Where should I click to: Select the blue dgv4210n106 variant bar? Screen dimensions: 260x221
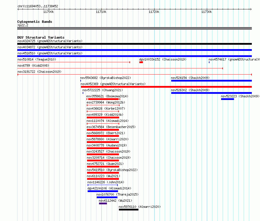click(x=103, y=191)
